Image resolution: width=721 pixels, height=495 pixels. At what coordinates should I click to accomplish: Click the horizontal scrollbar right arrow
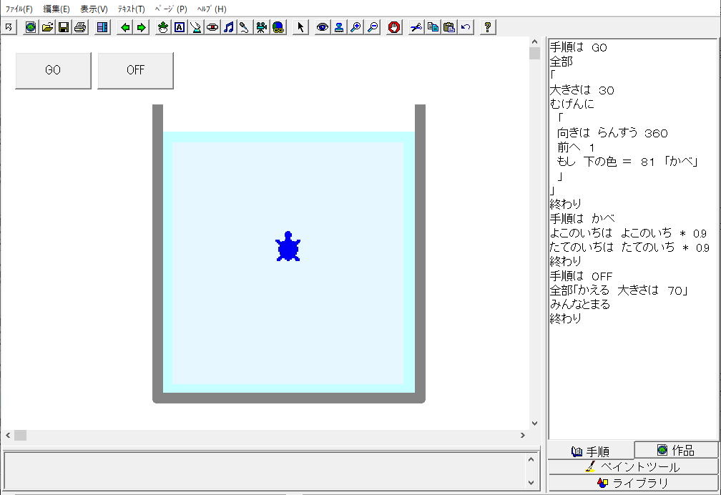(522, 435)
